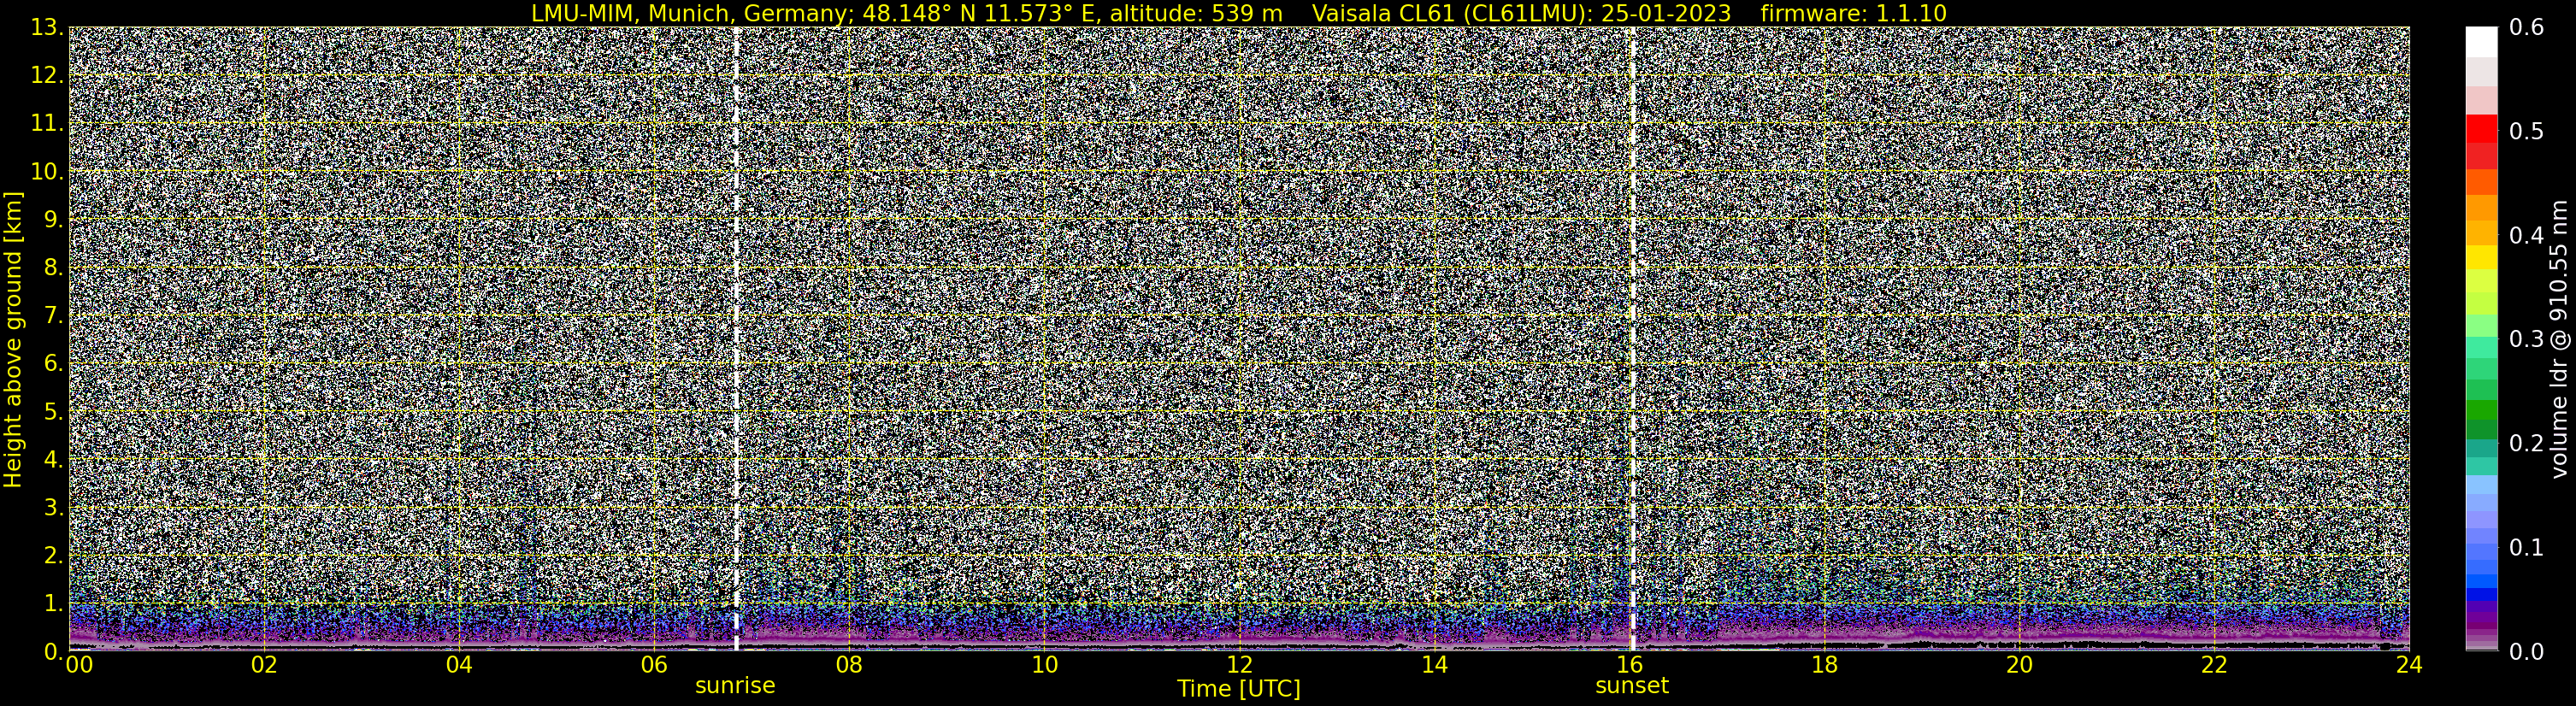The image size is (2576, 706).
Task: Click the 0.1 colorbar tick value
Action: point(2527,548)
